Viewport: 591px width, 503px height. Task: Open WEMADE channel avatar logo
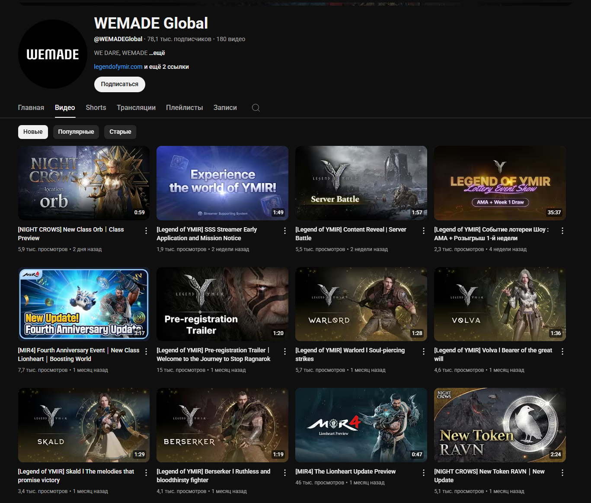[x=53, y=54]
